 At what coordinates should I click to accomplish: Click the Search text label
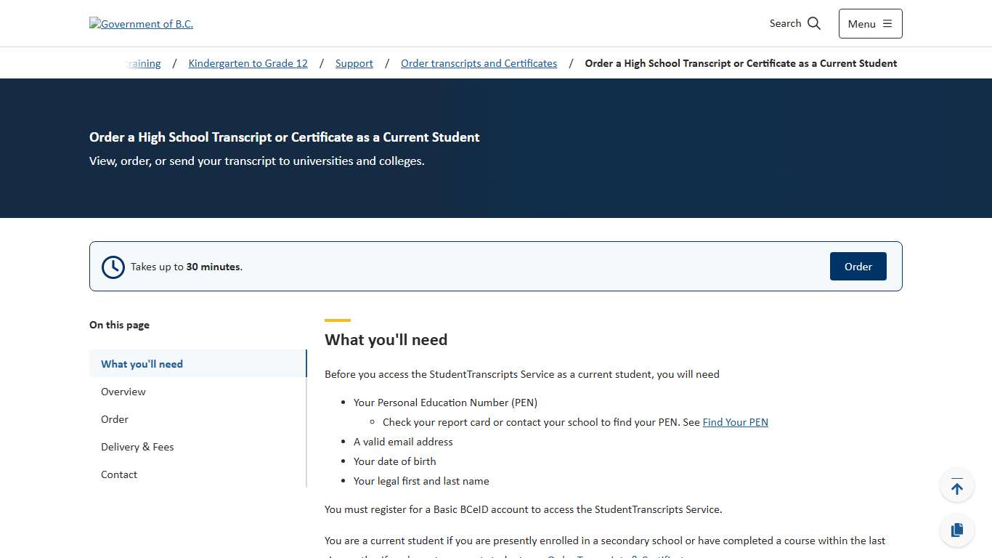784,23
